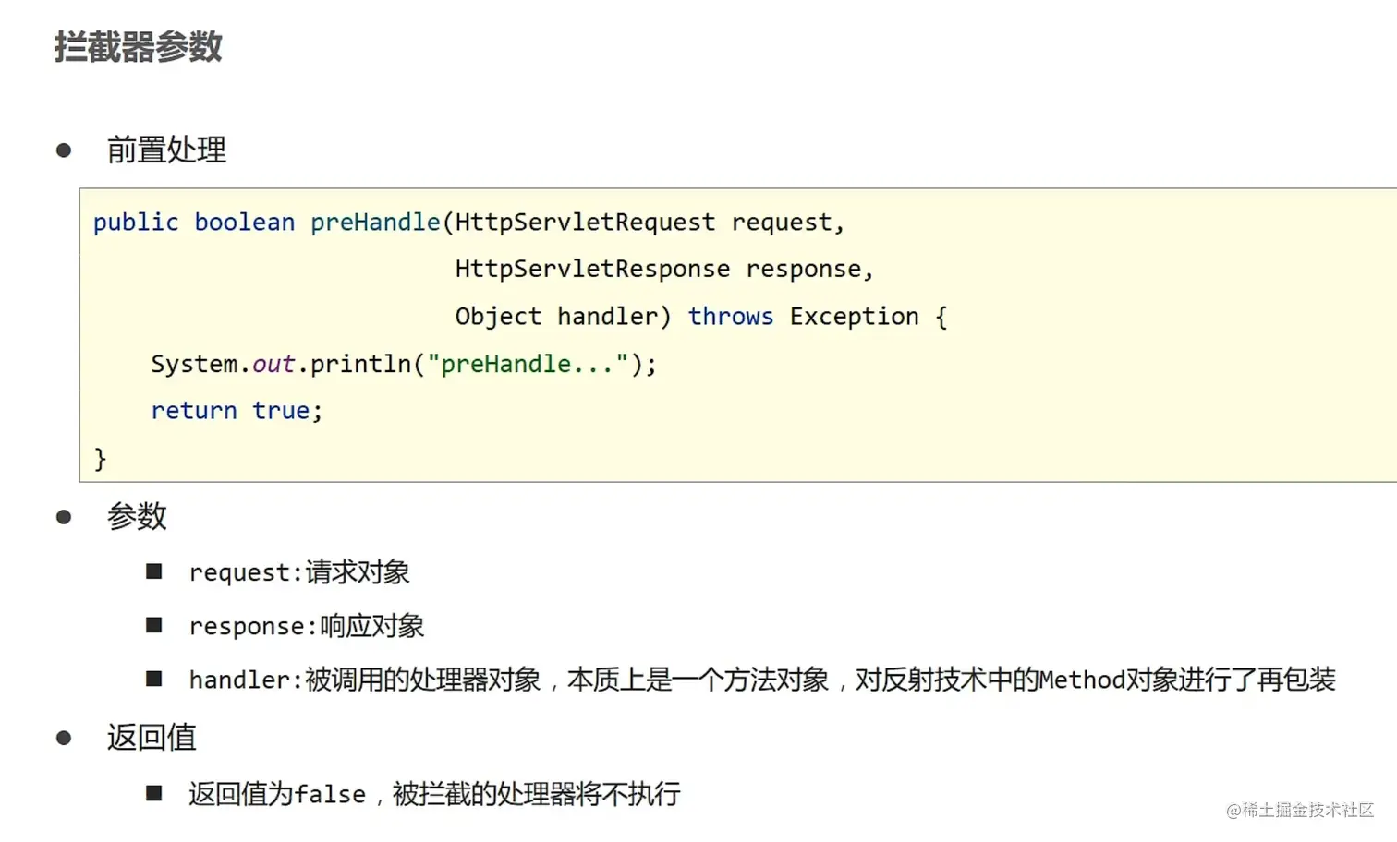Click the square bullet beside request:请求对象
Image resolution: width=1397 pixels, height=842 pixels.
(154, 571)
